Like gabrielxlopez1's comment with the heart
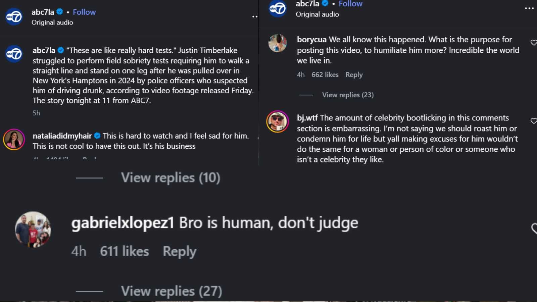 [x=534, y=229]
